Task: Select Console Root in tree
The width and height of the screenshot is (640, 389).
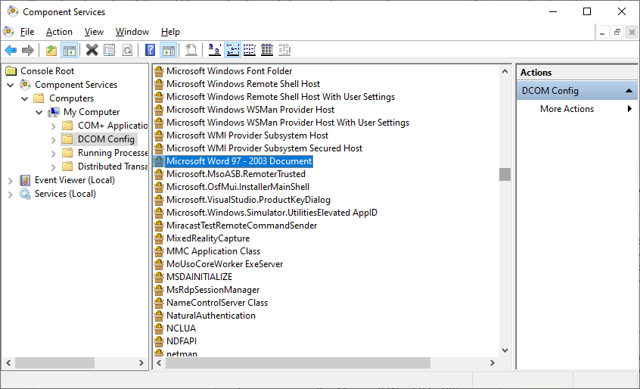Action: (x=48, y=71)
